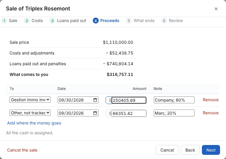The image size is (226, 159).
Task: Close the Sale of Triplex Rosemont dialog
Action: tap(216, 9)
